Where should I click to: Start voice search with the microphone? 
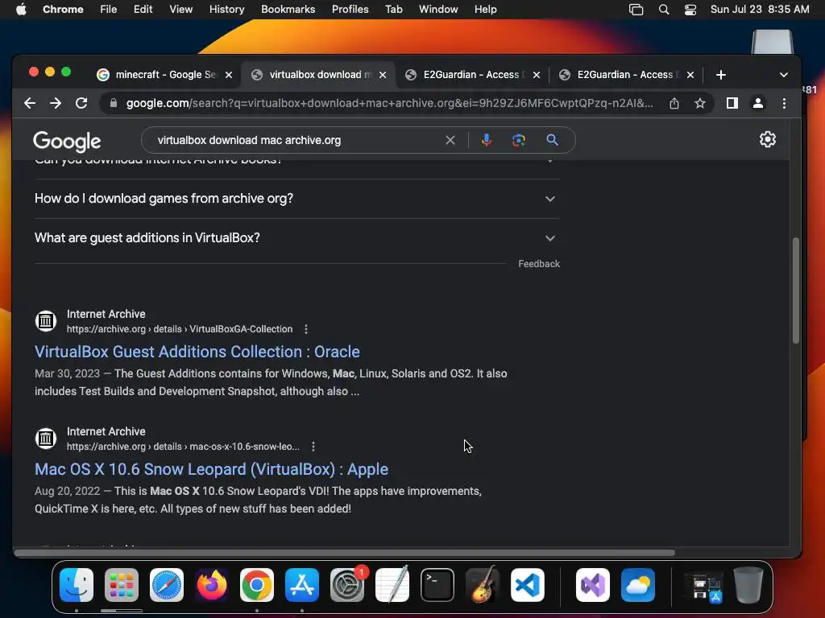point(486,140)
